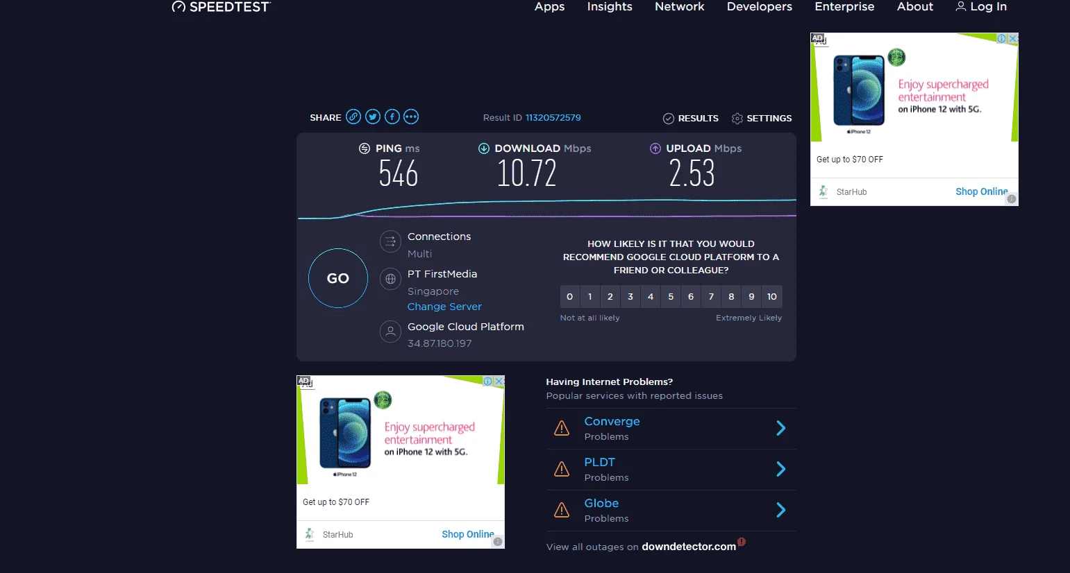Share result on Twitter

373,117
